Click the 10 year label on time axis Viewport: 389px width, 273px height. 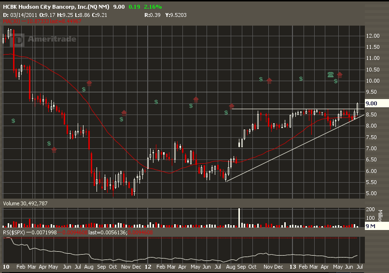point(6,267)
